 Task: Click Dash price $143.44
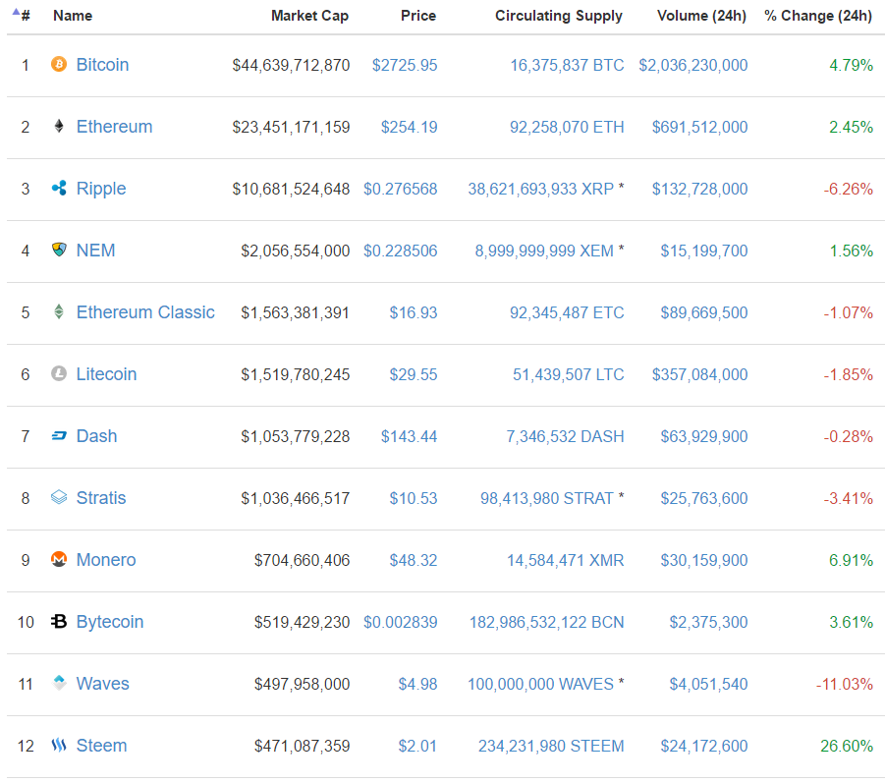[x=410, y=436]
